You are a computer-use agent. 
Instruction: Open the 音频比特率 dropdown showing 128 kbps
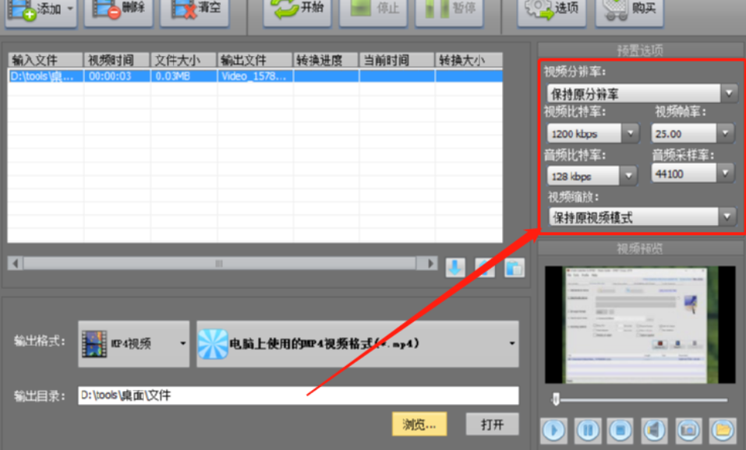[x=592, y=176]
